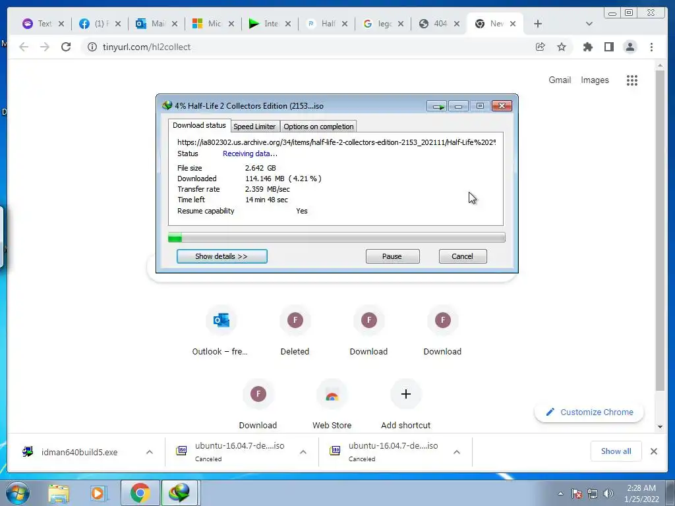This screenshot has height=506, width=675.
Task: Reload the page with refresh icon
Action: [66, 47]
